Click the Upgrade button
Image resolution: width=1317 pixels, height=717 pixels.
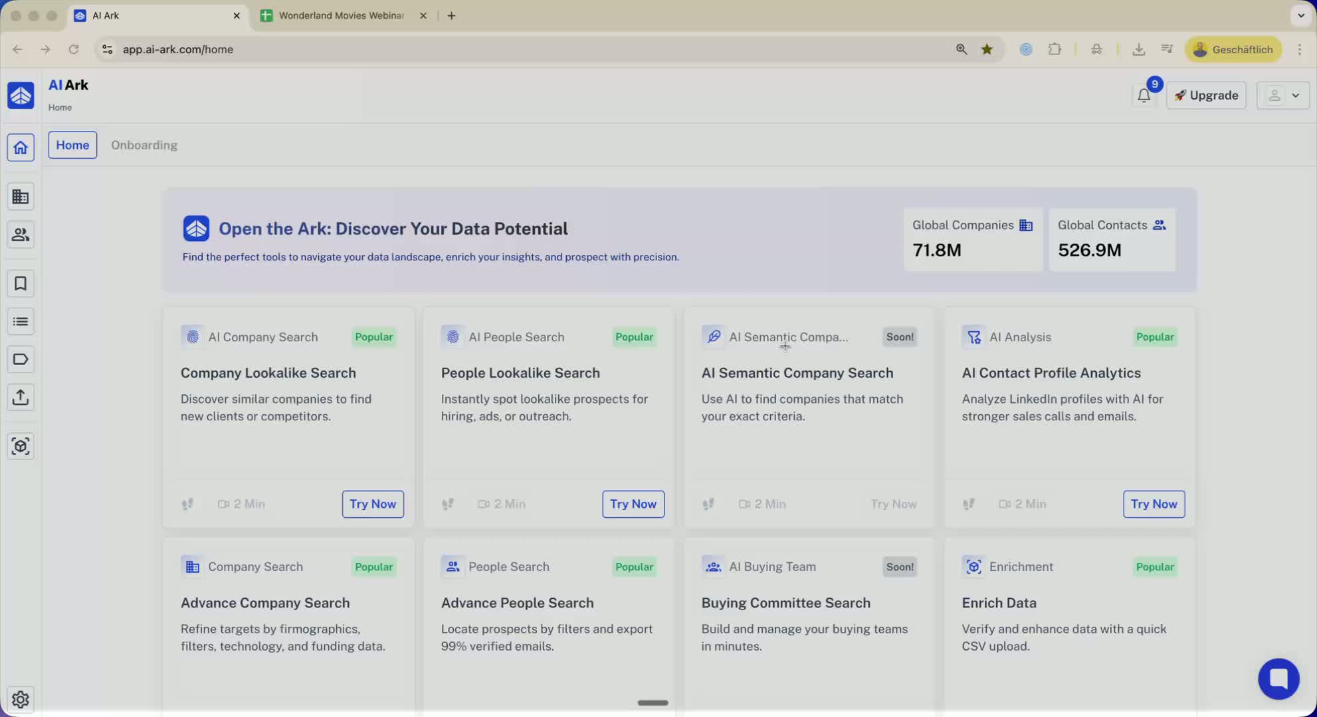coord(1205,96)
